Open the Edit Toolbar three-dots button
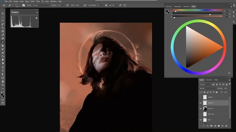The width and height of the screenshot is (236, 132). pyautogui.click(x=3, y=89)
